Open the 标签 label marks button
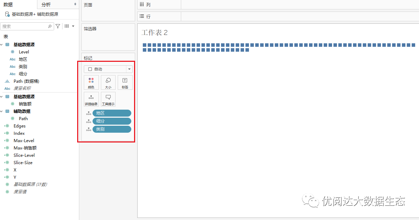This screenshot has height=220, width=419. (125, 83)
